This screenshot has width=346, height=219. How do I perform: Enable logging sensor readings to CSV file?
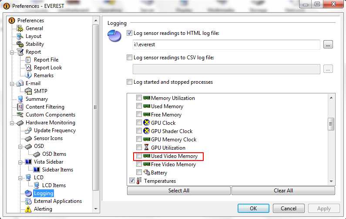point(130,58)
